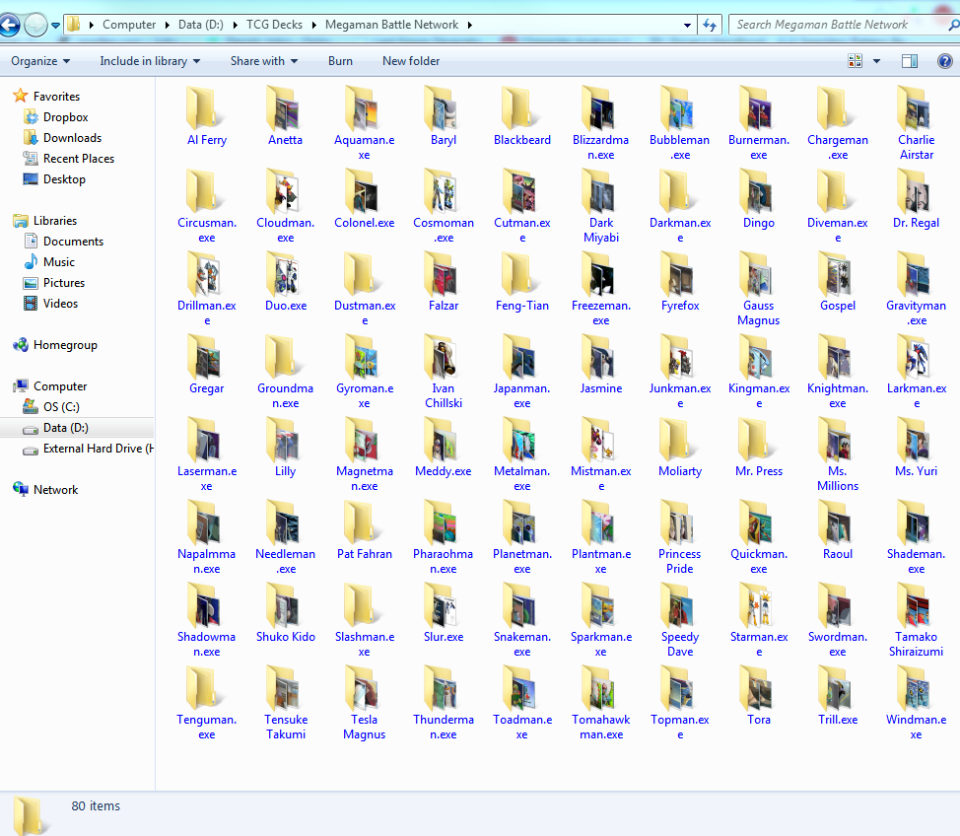The width and height of the screenshot is (960, 836).
Task: Select the Dark Miyabi folder
Action: [600, 206]
